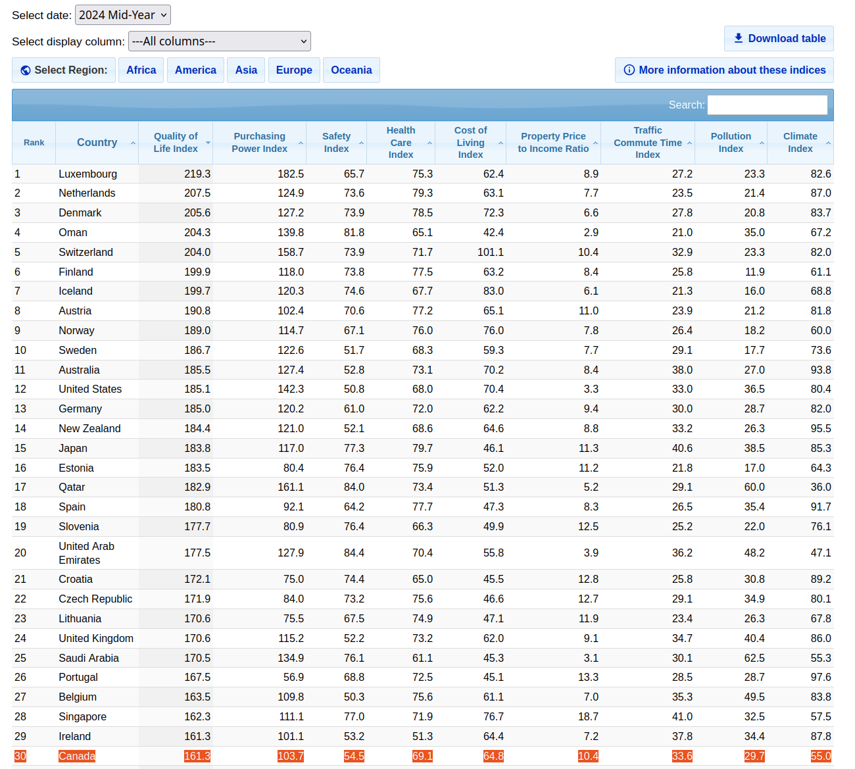The image size is (855, 769).
Task: Filter by the Oceania region
Action: [x=351, y=70]
